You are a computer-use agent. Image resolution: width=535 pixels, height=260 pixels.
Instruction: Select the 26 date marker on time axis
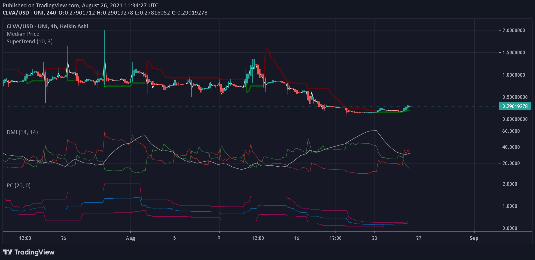click(64, 238)
